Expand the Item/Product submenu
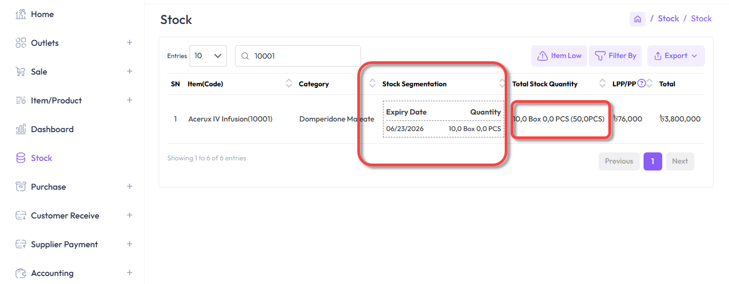Image resolution: width=729 pixels, height=284 pixels. point(129,100)
